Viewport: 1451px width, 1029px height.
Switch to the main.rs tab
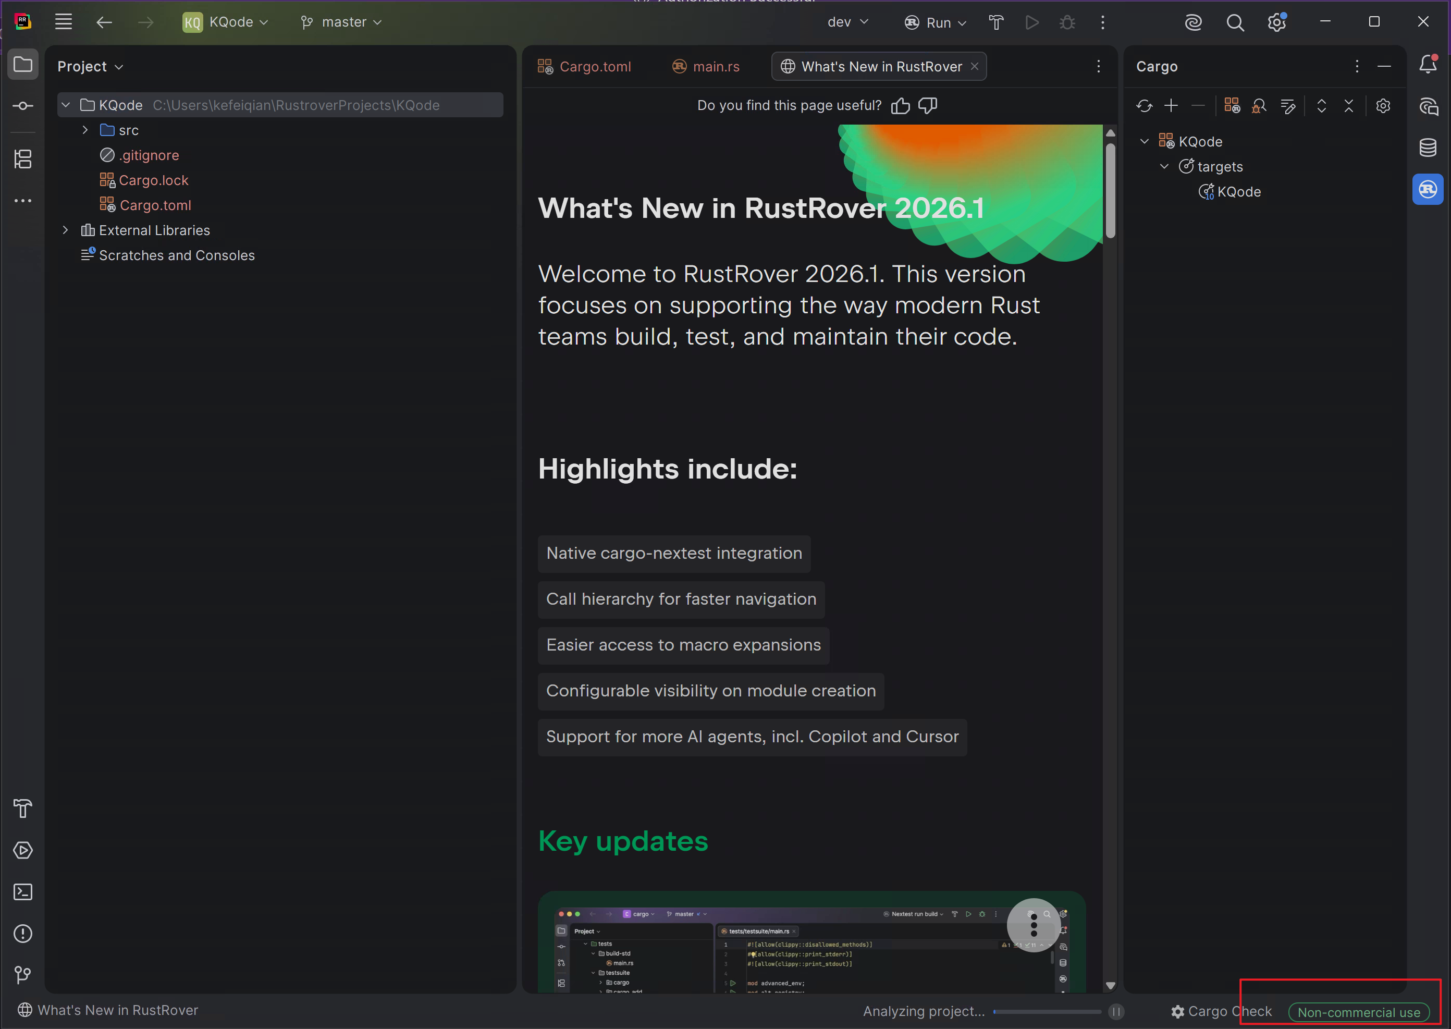(706, 67)
